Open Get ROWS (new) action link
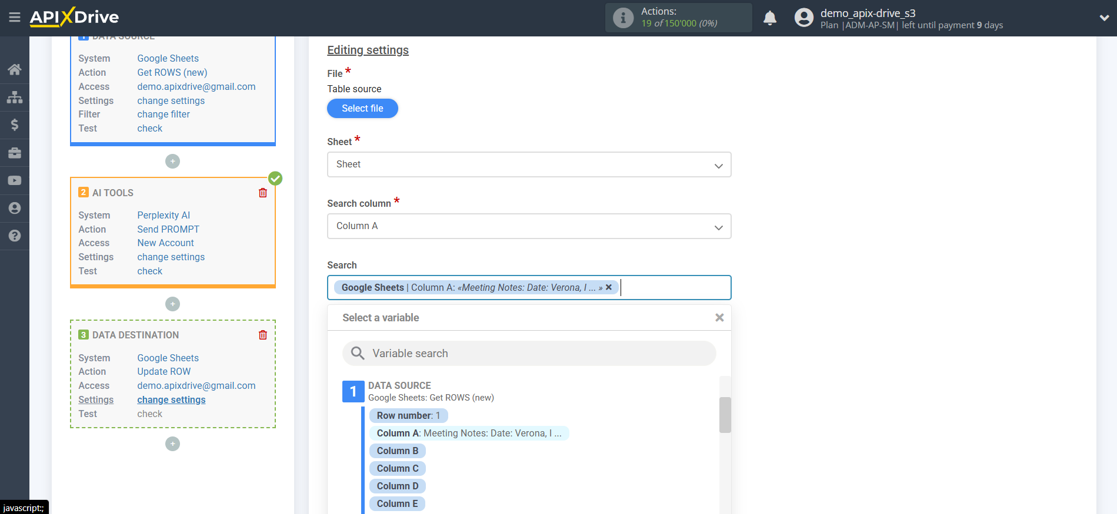This screenshot has height=514, width=1117. 172,72
